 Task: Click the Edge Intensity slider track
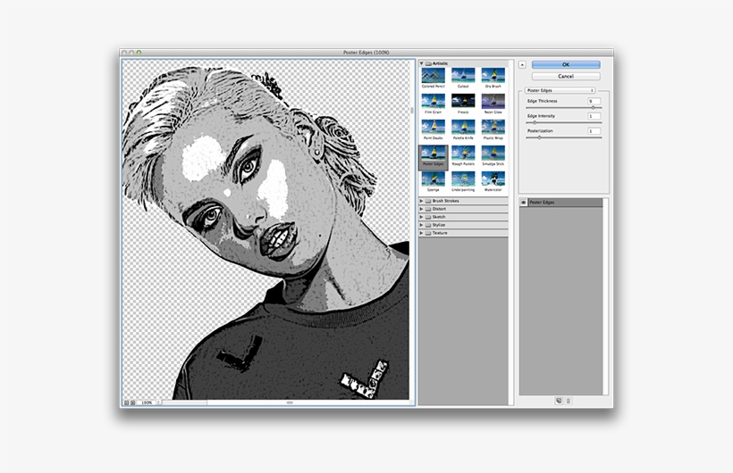(x=563, y=123)
